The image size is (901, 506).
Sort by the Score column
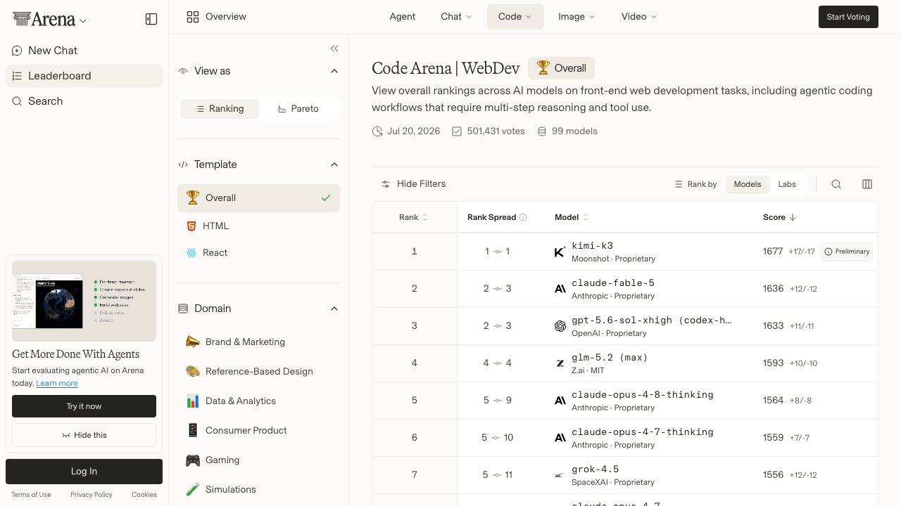click(779, 217)
